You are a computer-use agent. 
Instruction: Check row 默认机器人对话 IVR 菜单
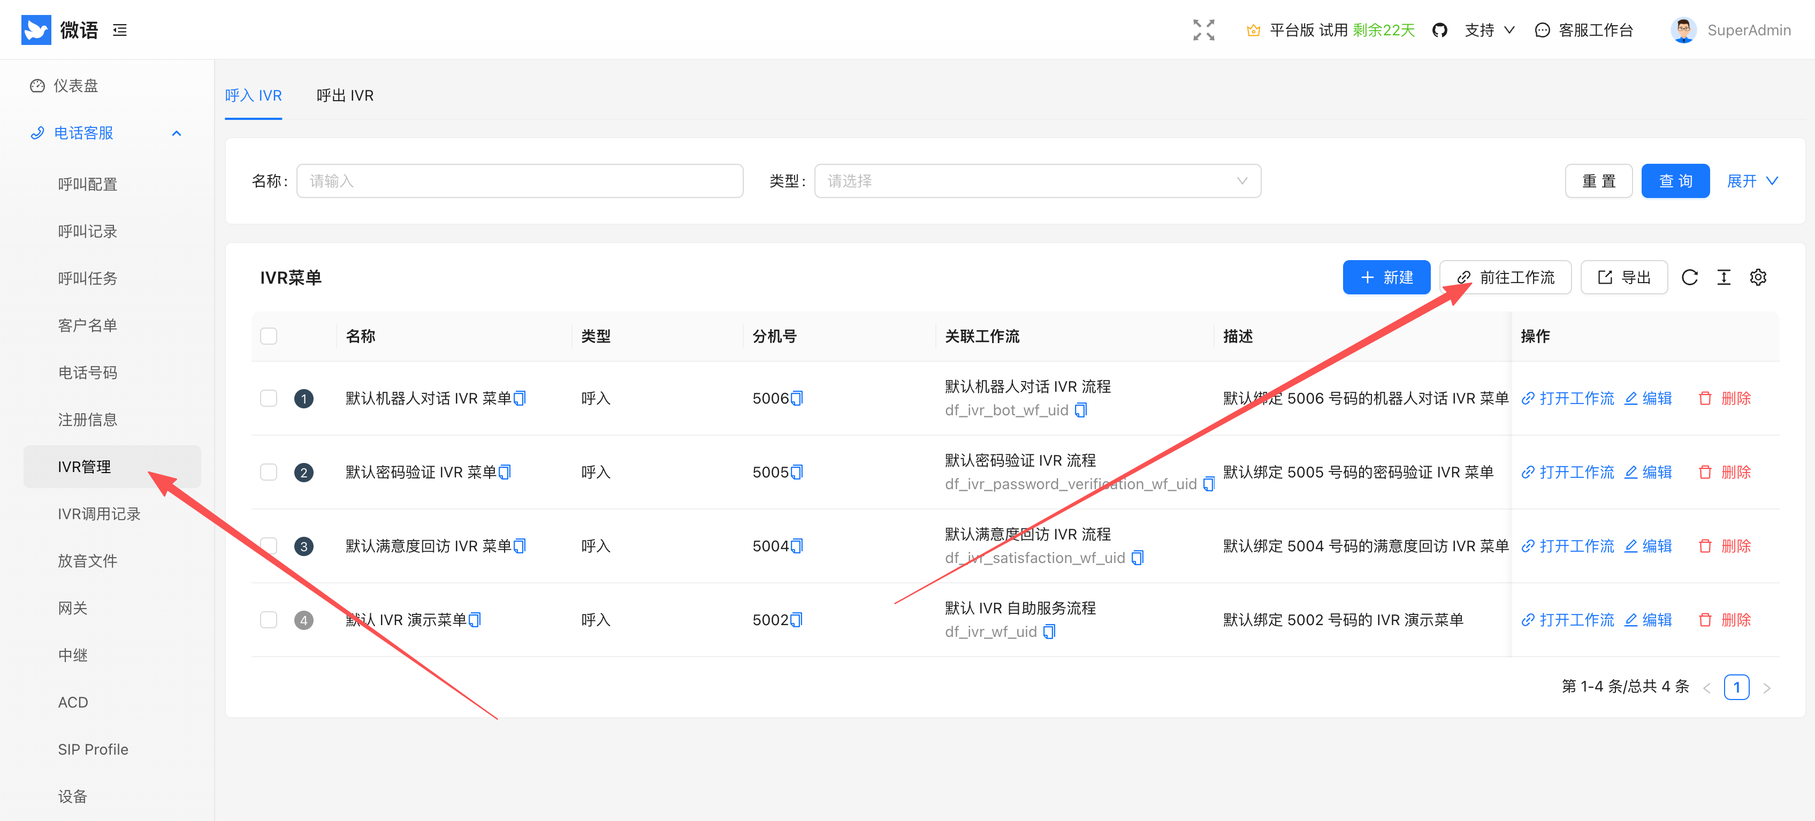pyautogui.click(x=269, y=398)
